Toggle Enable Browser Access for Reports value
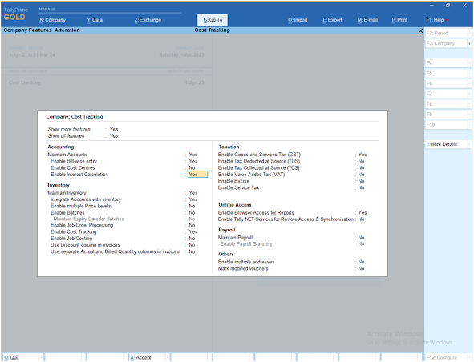This screenshot has width=474, height=362. [363, 213]
